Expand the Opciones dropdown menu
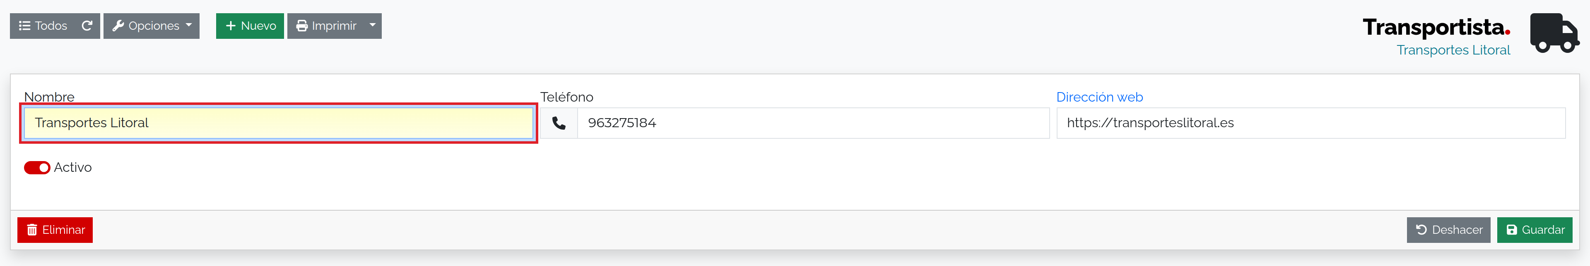Viewport: 1590px width, 266px height. [151, 26]
